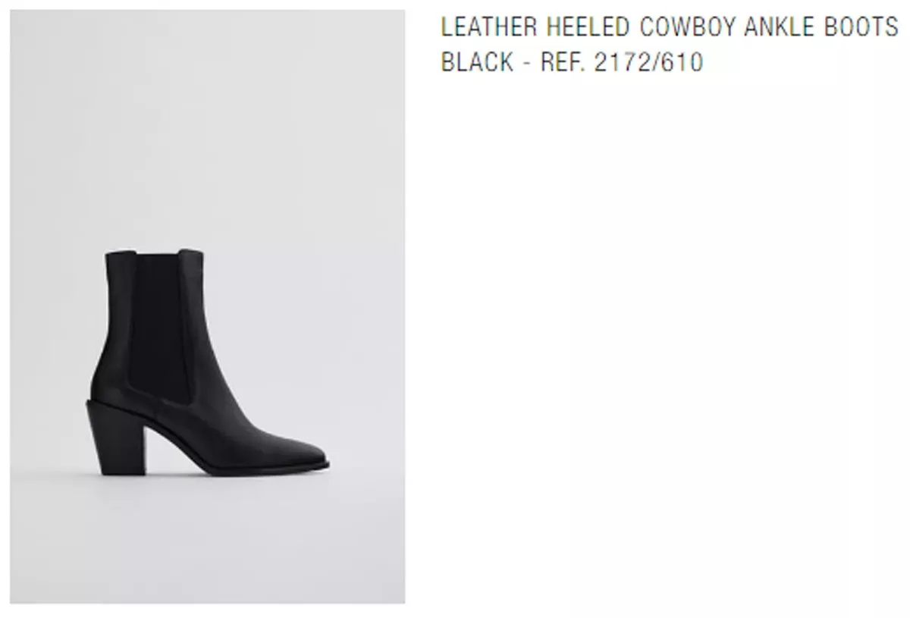
Task: Click the Leather Heeled Cowboy Ankle Boots title
Action: point(669,27)
